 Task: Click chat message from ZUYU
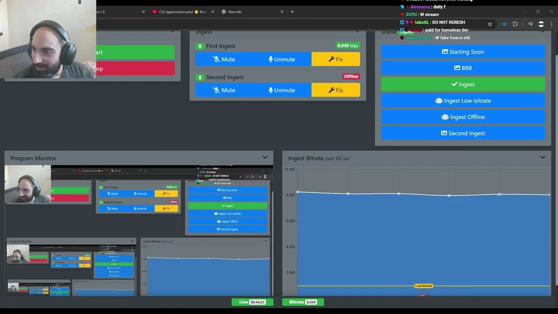(x=419, y=14)
